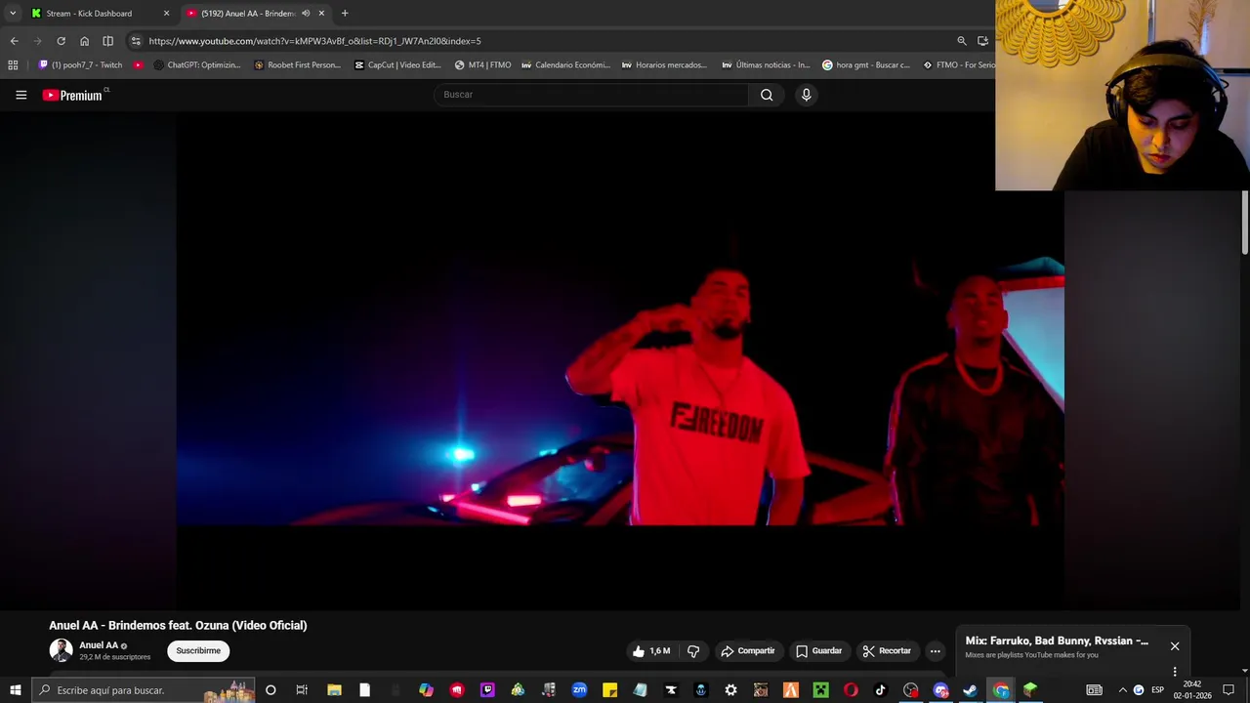
Task: Open the hora gmt - Buscar bookmark
Action: click(x=867, y=65)
